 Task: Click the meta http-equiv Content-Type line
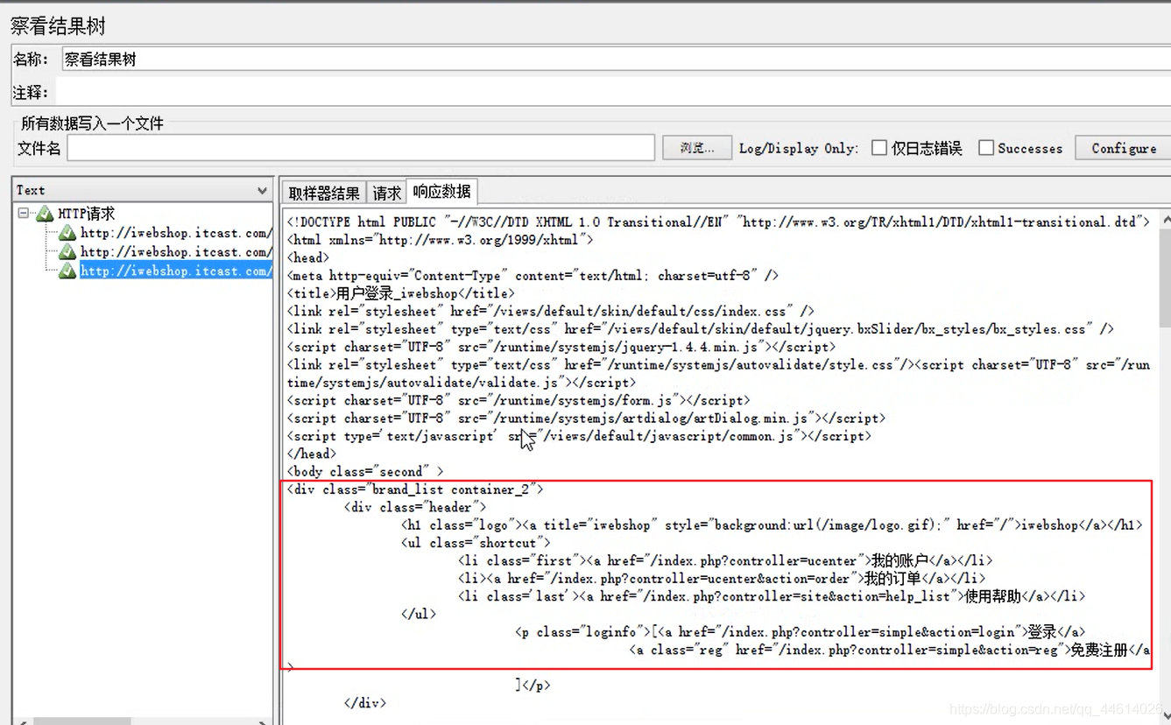point(533,276)
